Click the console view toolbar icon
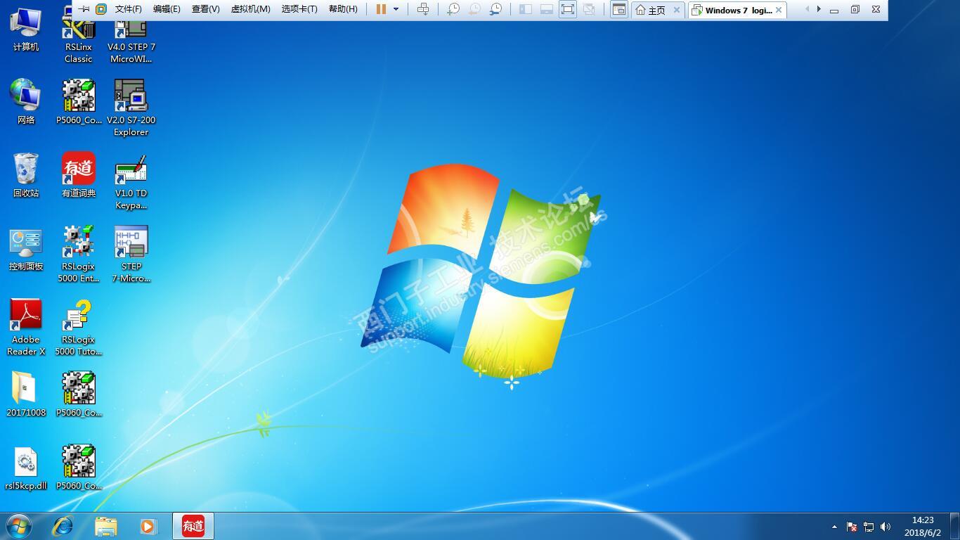This screenshot has height=540, width=960. click(618, 9)
